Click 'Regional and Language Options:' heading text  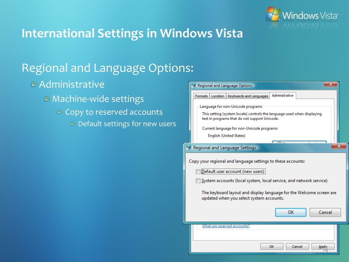point(107,68)
